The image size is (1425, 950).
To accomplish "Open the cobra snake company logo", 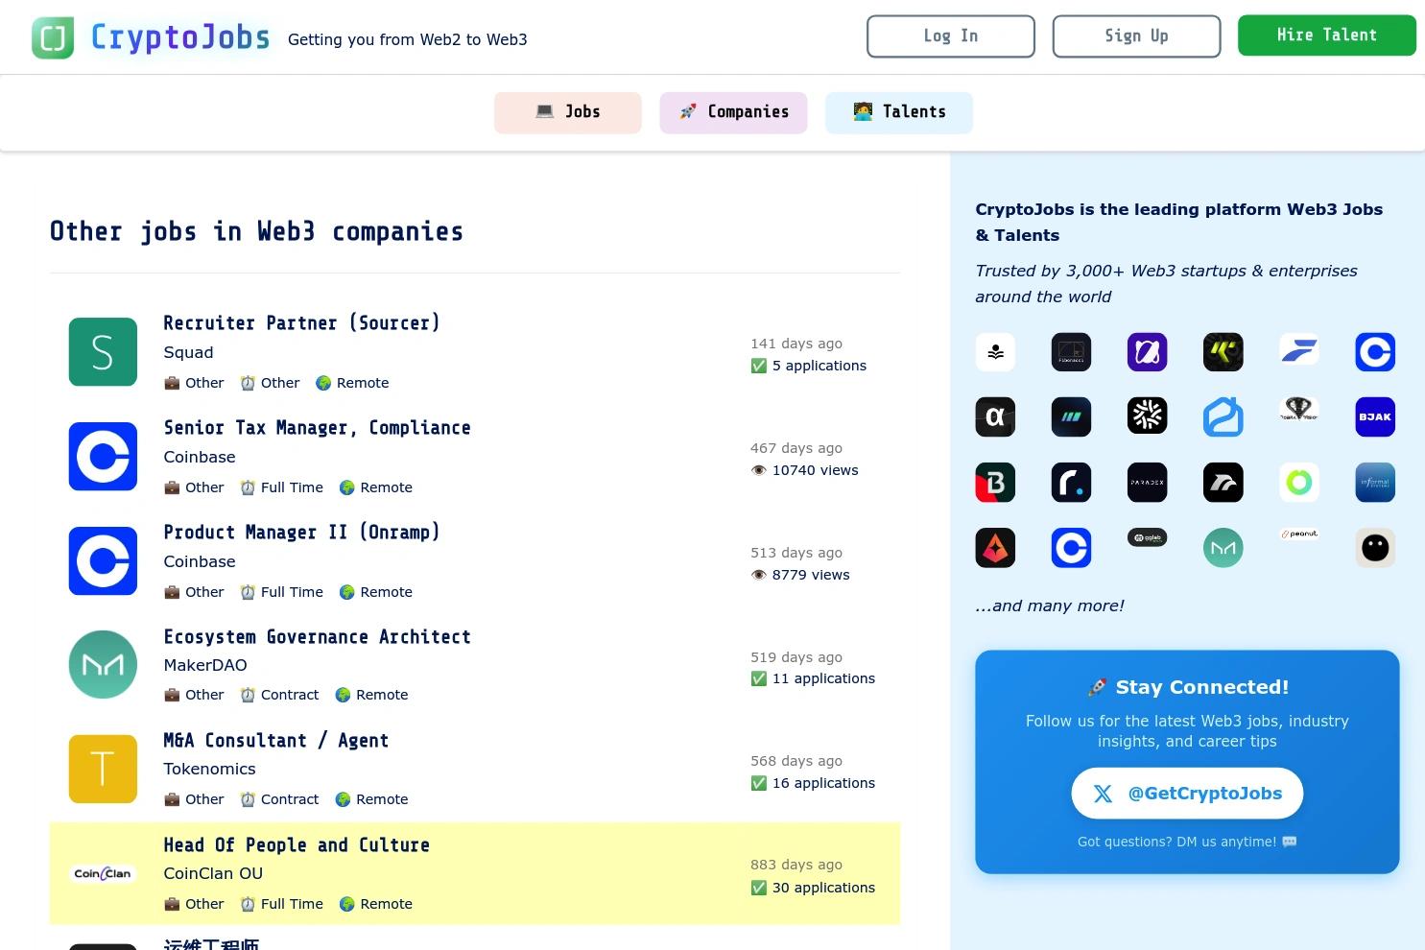I will point(1299,409).
